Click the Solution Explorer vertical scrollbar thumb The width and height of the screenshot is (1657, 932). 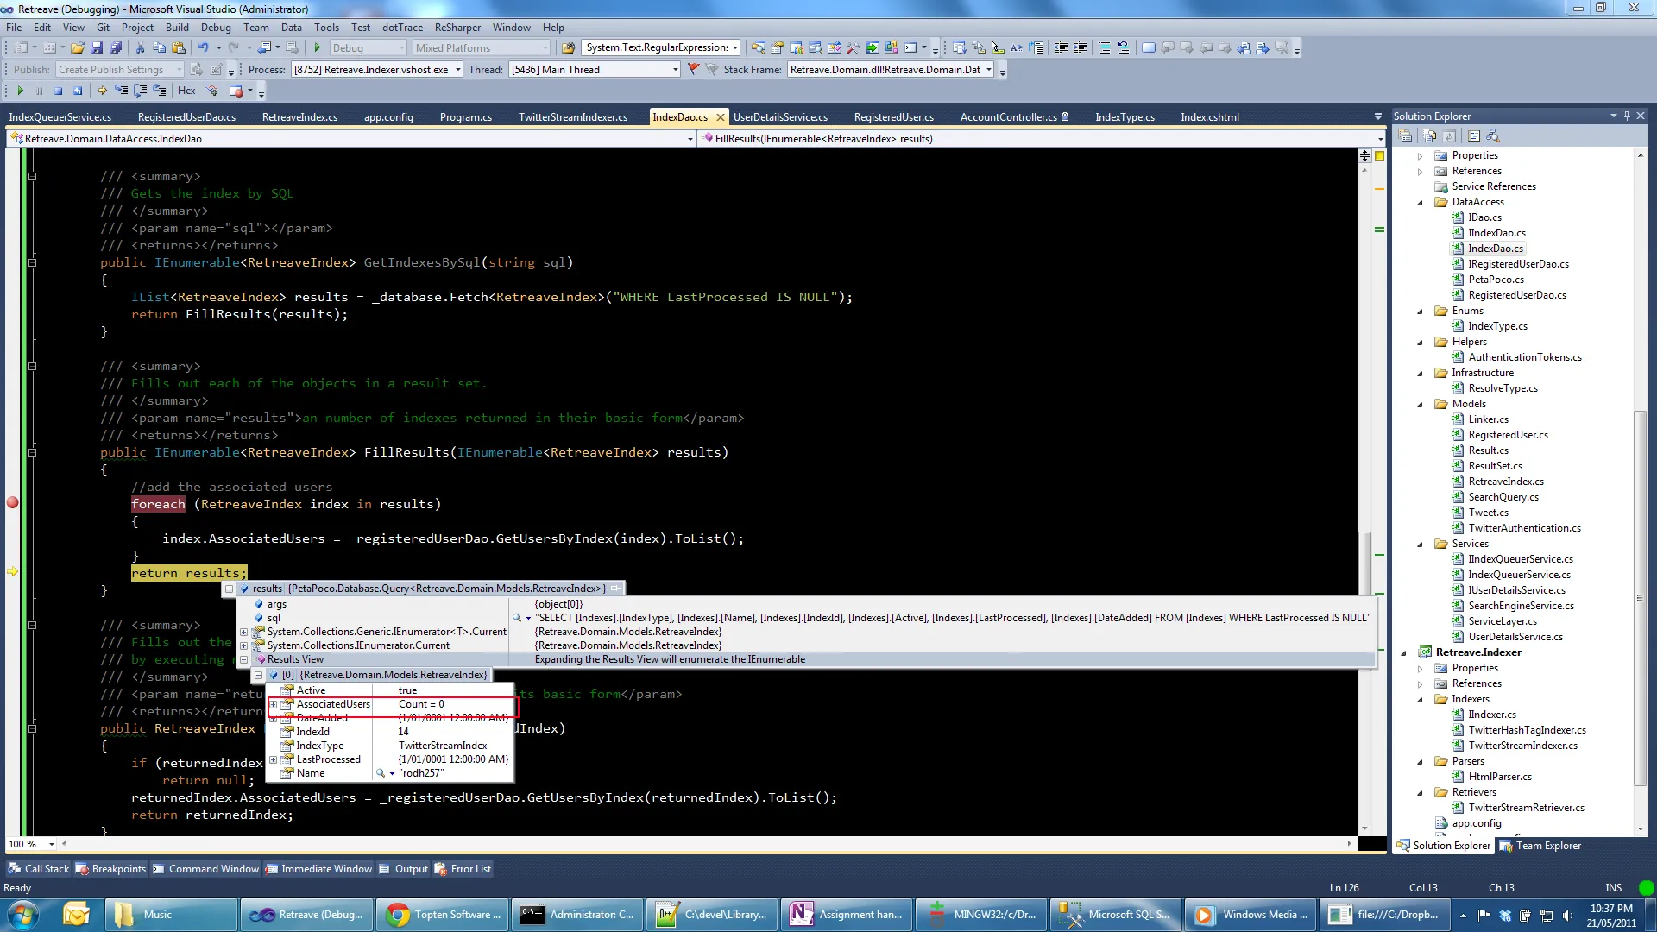pyautogui.click(x=1640, y=598)
